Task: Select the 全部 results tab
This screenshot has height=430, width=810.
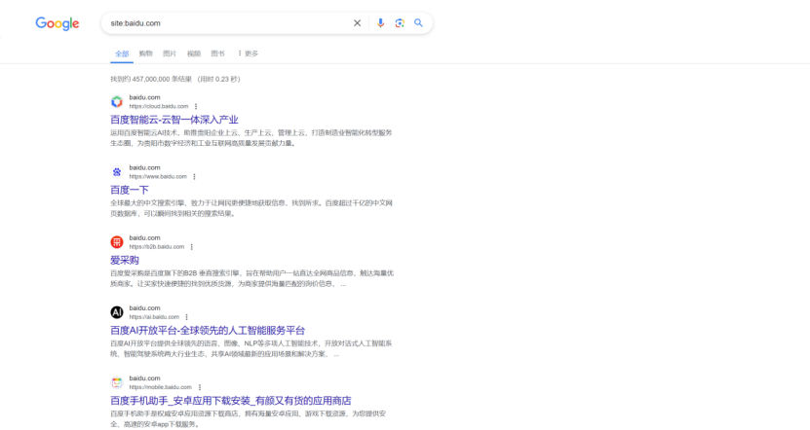Action: (122, 54)
